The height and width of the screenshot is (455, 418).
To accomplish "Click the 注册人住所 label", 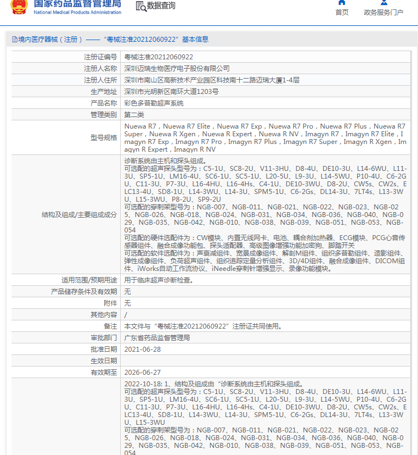I will pyautogui.click(x=100, y=80).
